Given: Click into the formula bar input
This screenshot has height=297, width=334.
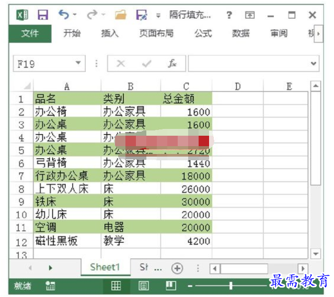Looking at the screenshot, I should tap(249, 63).
